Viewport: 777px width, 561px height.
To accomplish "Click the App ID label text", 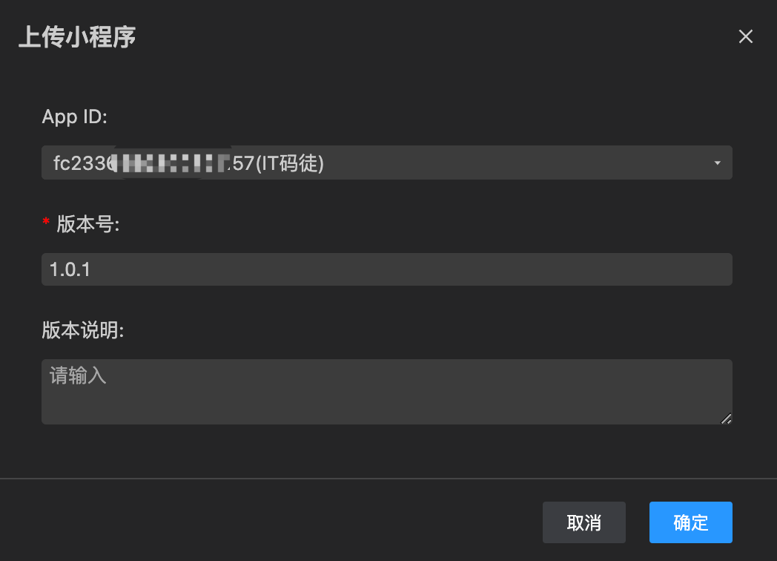I will 75,117.
